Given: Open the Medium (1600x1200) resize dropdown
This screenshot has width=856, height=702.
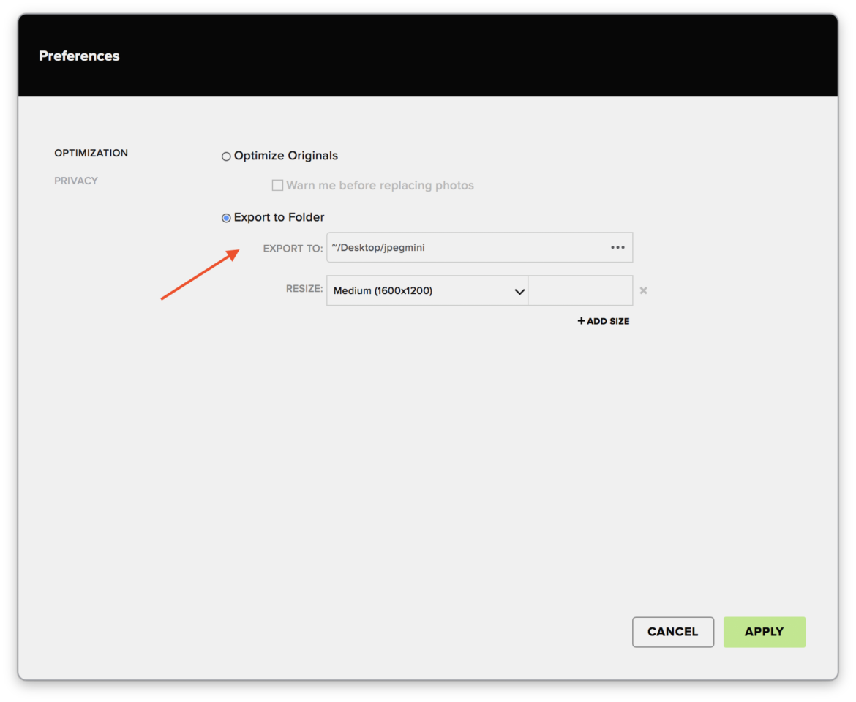Looking at the screenshot, I should pos(428,290).
